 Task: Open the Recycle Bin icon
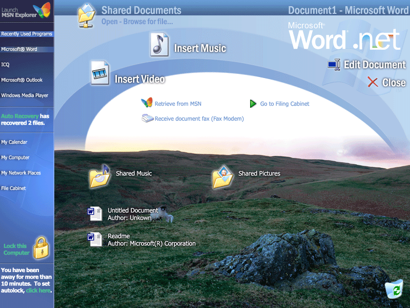[x=394, y=289]
